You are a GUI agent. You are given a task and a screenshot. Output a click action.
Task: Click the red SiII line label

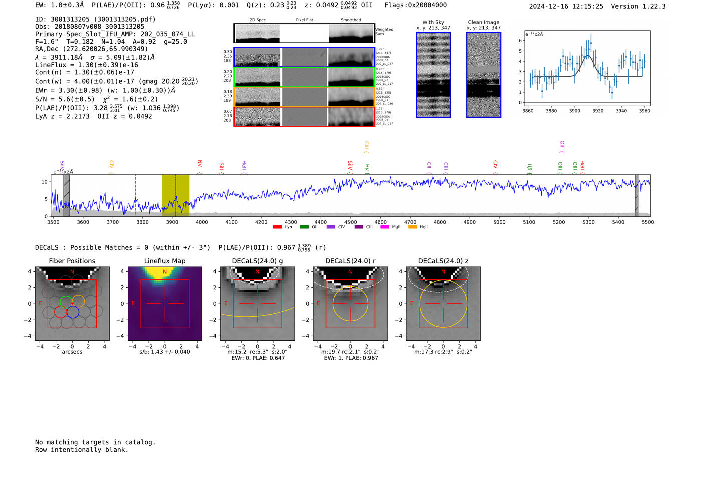tap(222, 168)
